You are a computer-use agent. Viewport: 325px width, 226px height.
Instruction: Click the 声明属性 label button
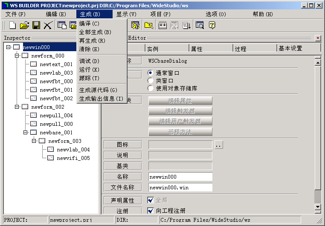(x=123, y=200)
